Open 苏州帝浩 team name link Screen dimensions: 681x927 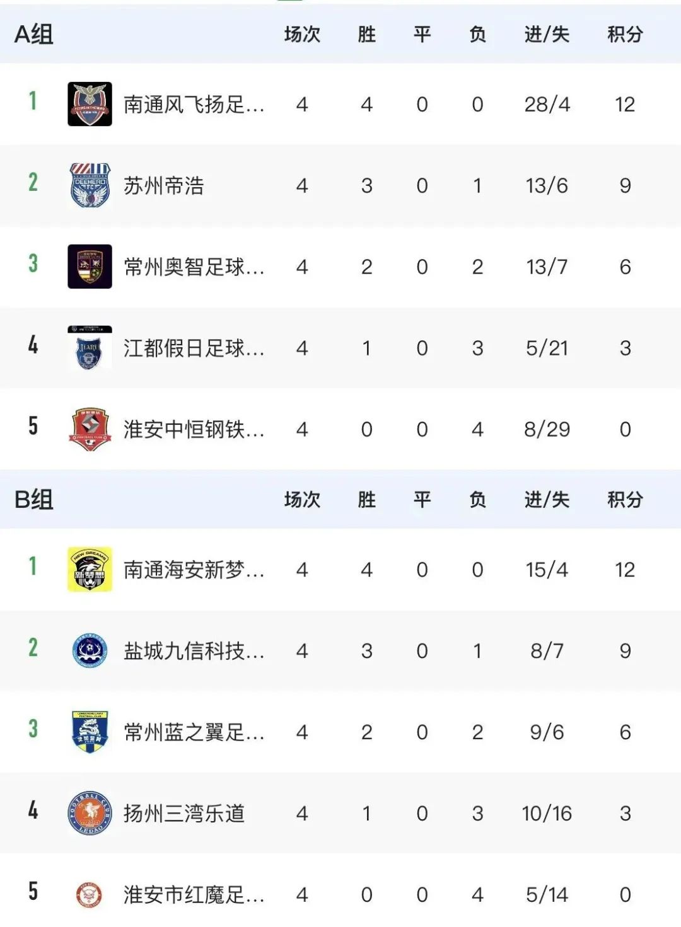click(x=164, y=186)
